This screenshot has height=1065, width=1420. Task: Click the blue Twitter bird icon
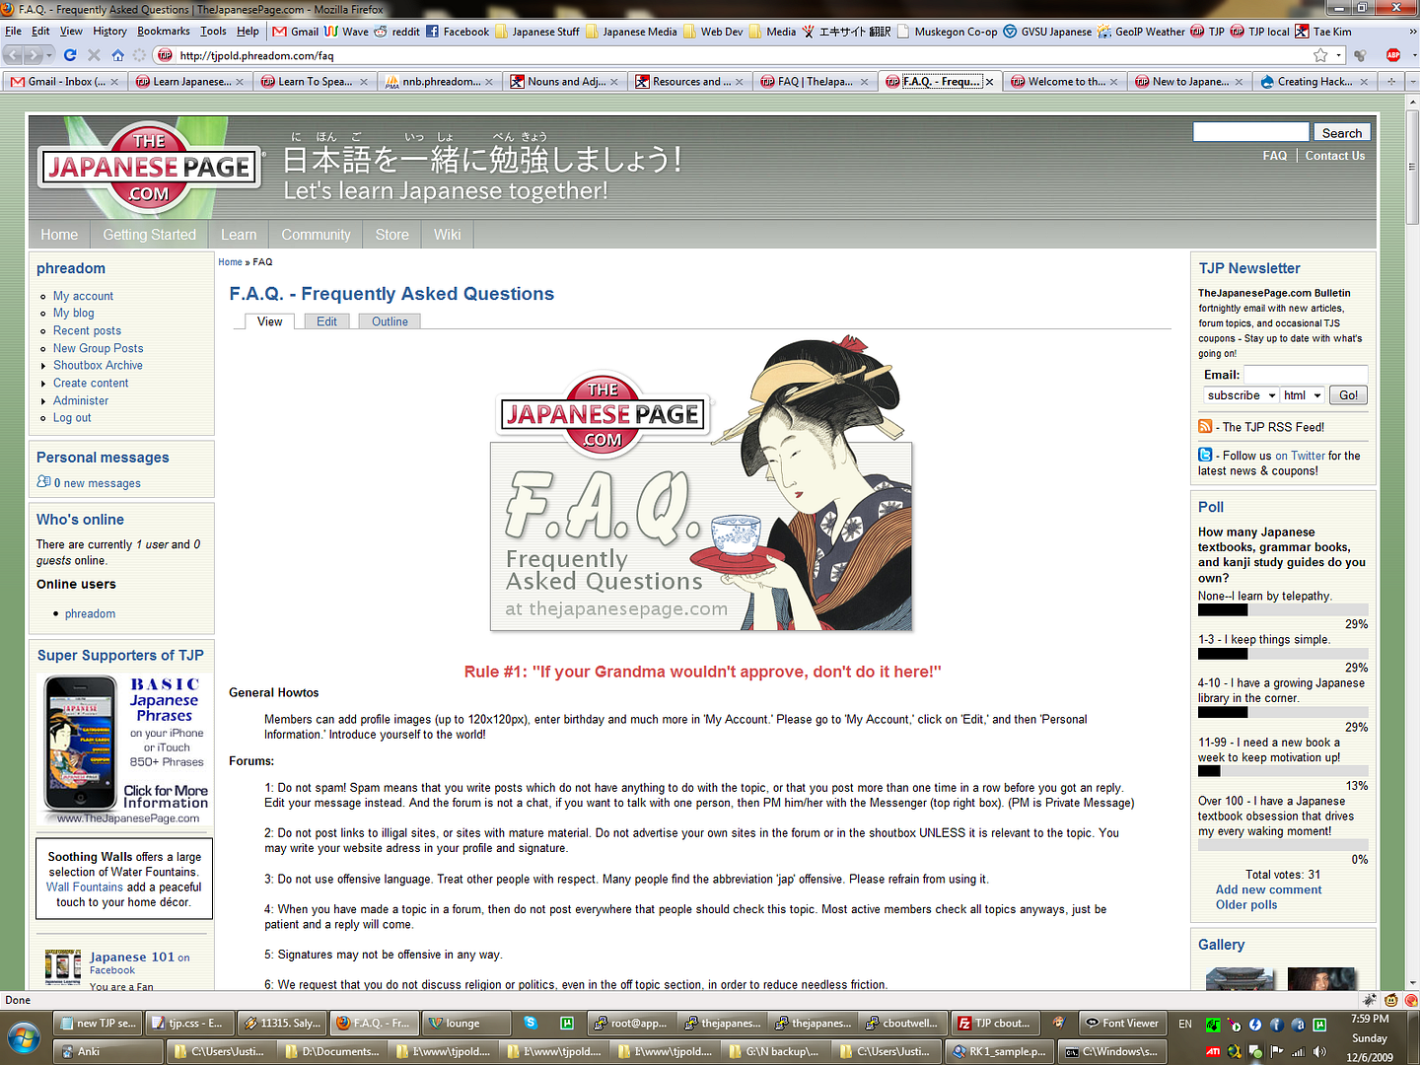(x=1205, y=455)
